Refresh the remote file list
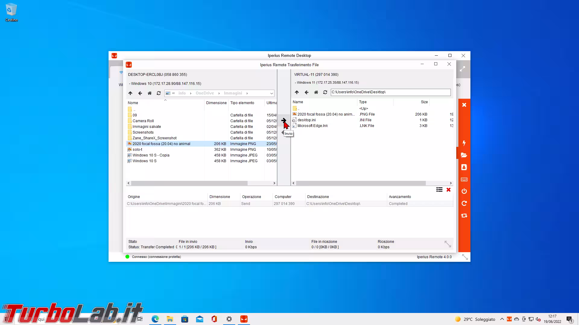The width and height of the screenshot is (579, 325). pos(325,92)
